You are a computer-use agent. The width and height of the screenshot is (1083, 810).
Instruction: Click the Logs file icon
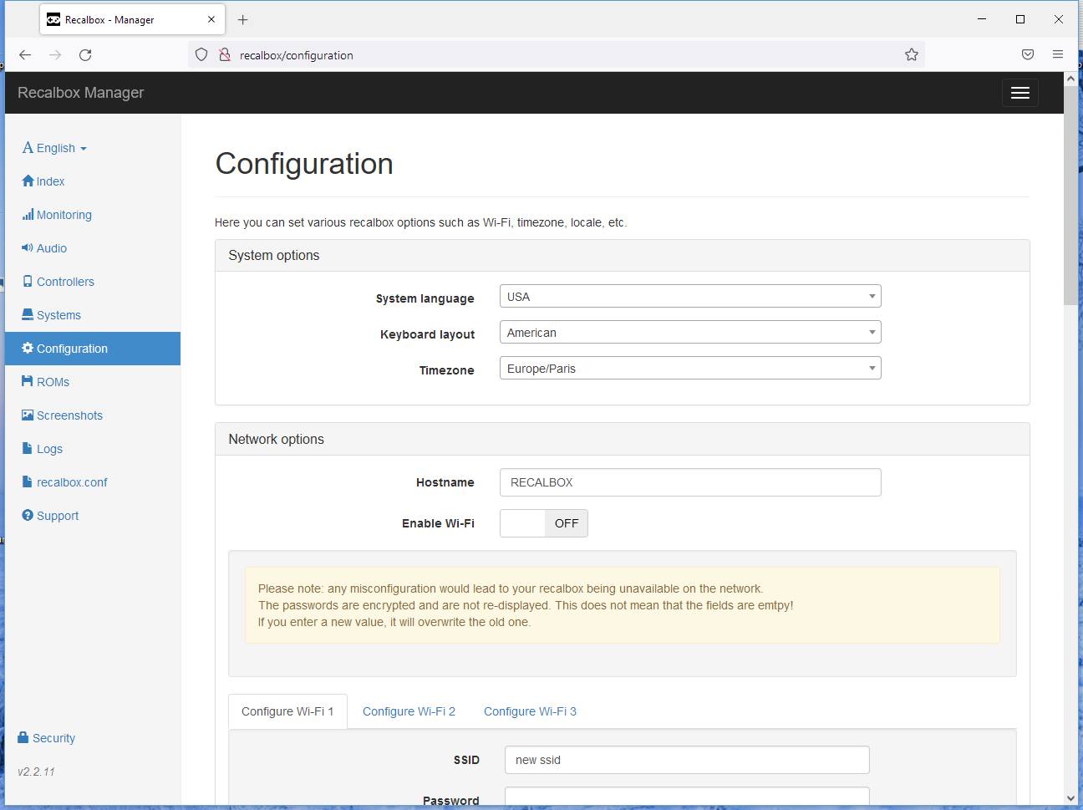28,449
